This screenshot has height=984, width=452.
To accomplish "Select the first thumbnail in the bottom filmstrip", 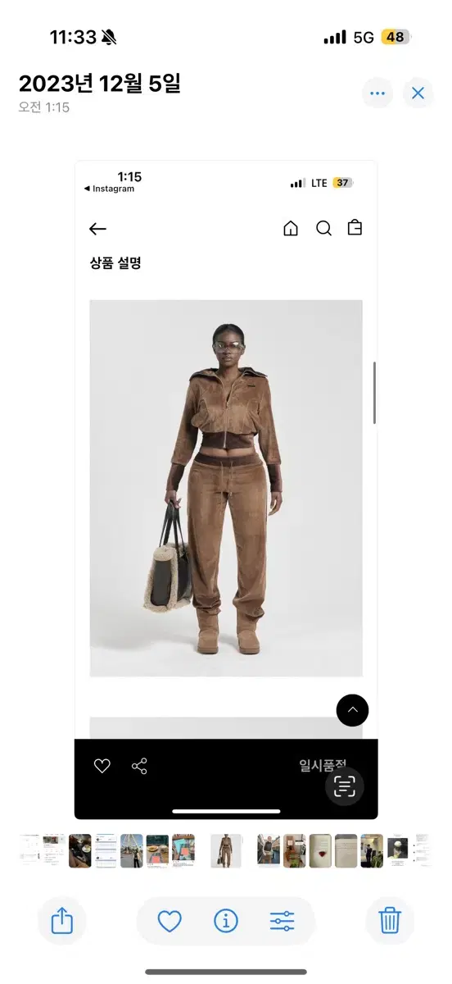I will (30, 851).
